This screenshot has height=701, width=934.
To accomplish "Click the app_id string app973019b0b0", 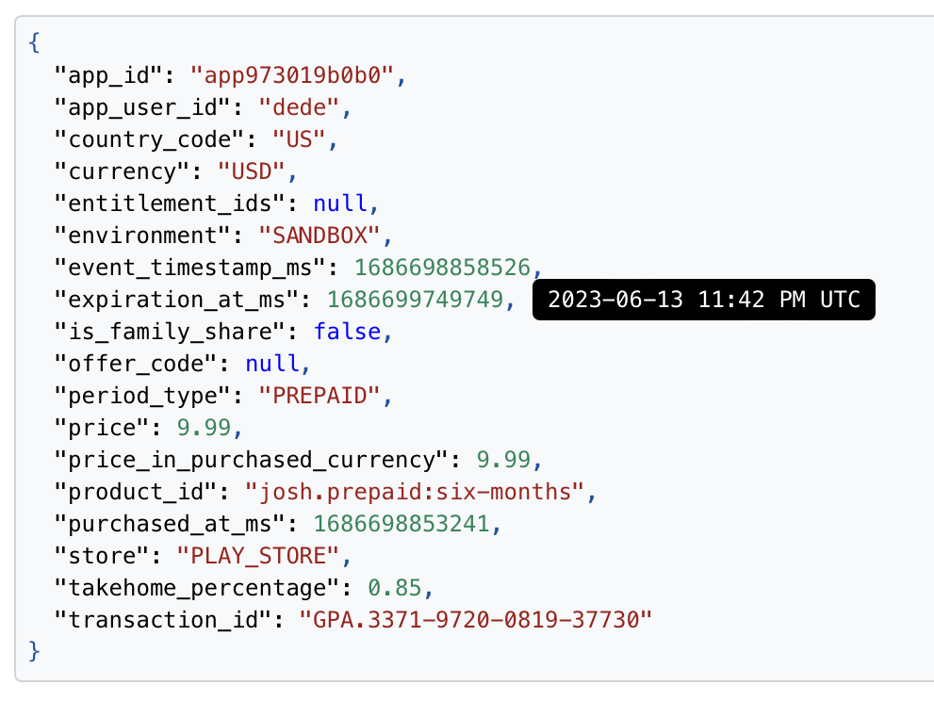I will pos(292,75).
